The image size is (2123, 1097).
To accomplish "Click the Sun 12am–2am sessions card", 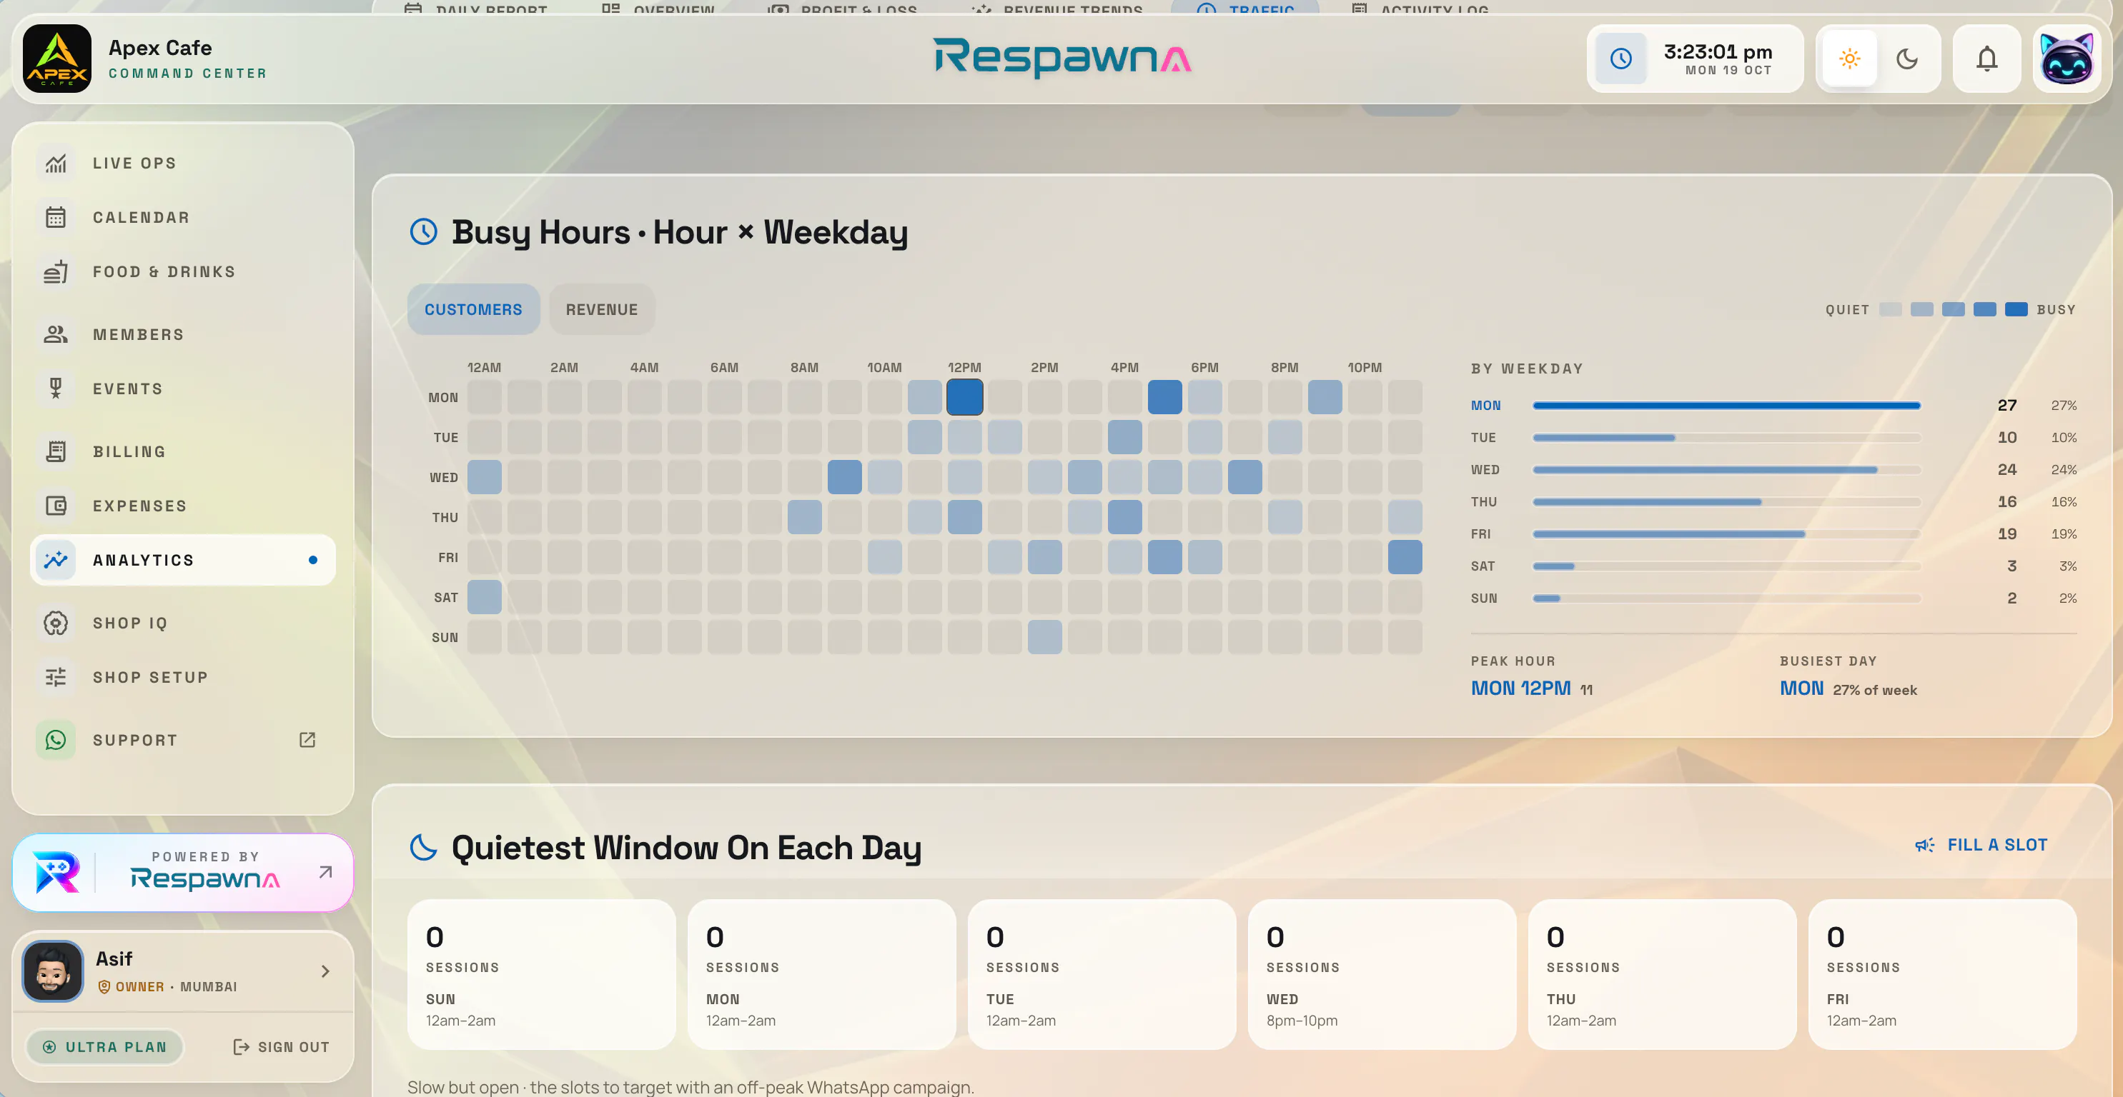I will pyautogui.click(x=541, y=974).
